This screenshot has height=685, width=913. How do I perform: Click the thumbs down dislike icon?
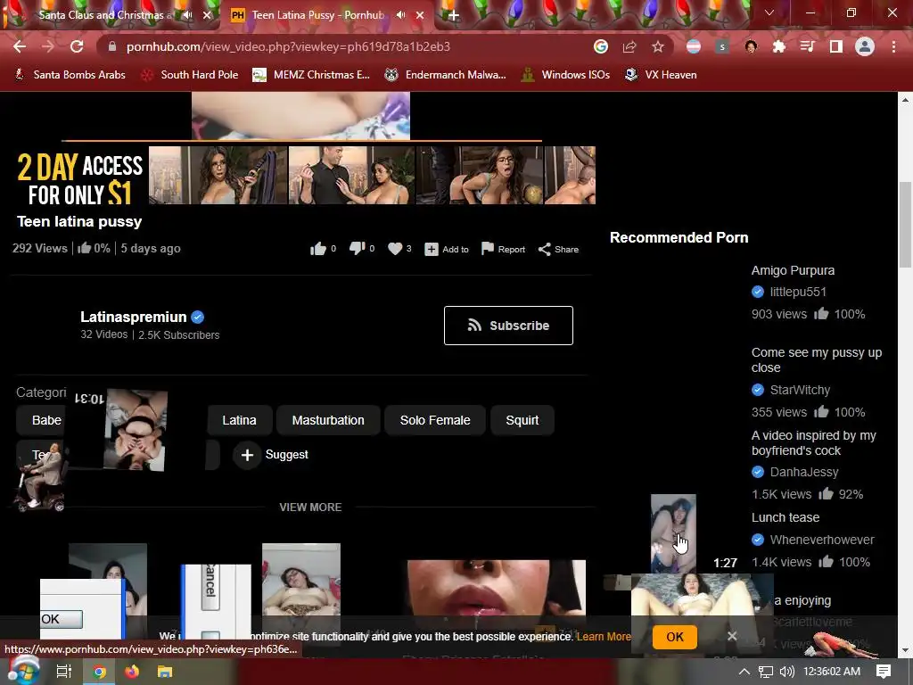[x=357, y=250]
